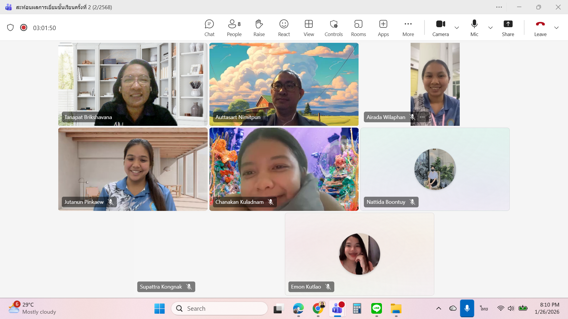
Task: Open the People participants list
Action: [x=234, y=28]
